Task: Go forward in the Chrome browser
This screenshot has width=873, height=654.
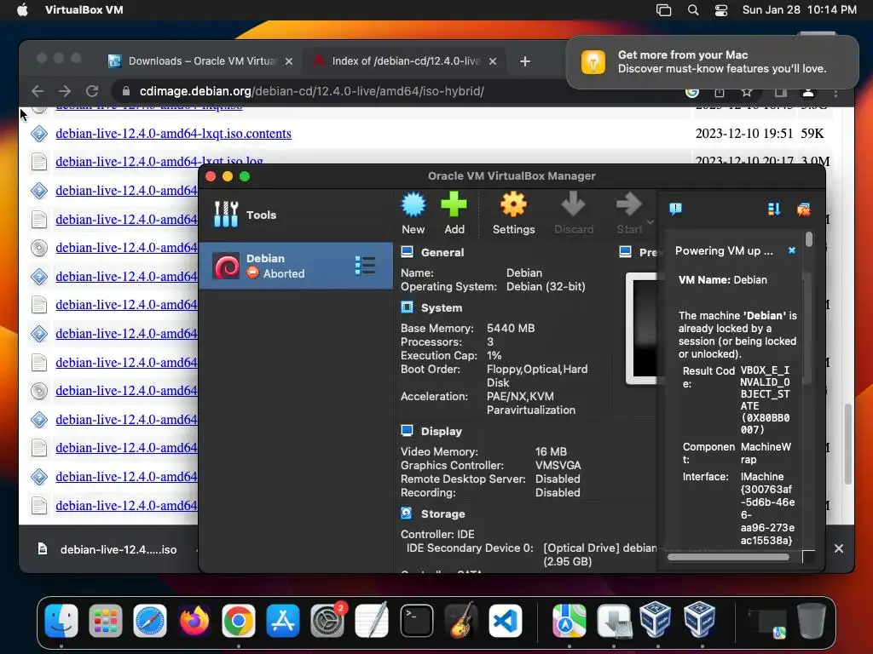Action: 65,91
